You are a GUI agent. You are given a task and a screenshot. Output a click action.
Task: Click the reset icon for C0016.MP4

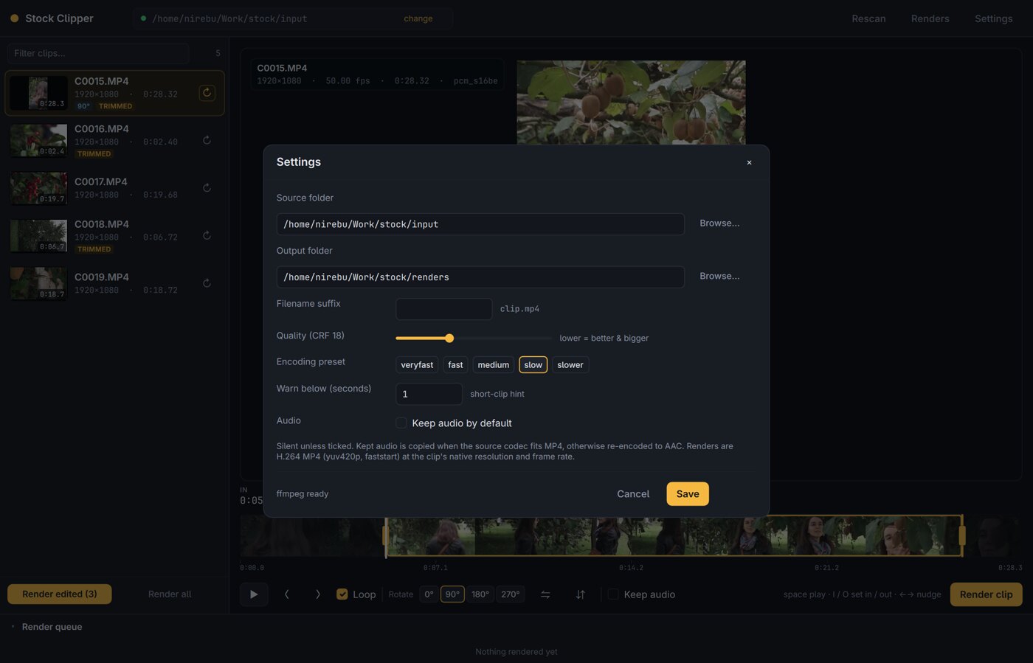tap(207, 140)
